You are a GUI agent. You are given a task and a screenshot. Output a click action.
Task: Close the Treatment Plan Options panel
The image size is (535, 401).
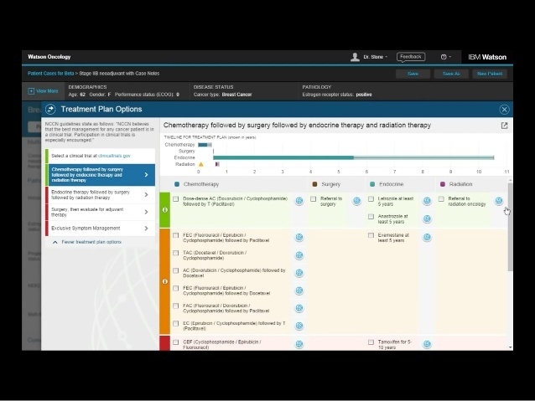[x=504, y=110]
